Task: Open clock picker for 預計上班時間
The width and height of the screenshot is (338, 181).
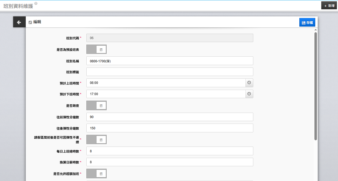Action: [249, 83]
